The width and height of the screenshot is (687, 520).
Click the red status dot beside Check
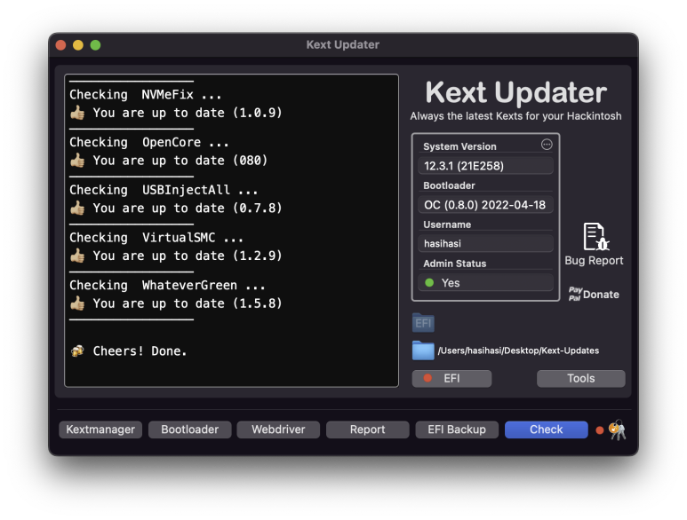click(599, 430)
